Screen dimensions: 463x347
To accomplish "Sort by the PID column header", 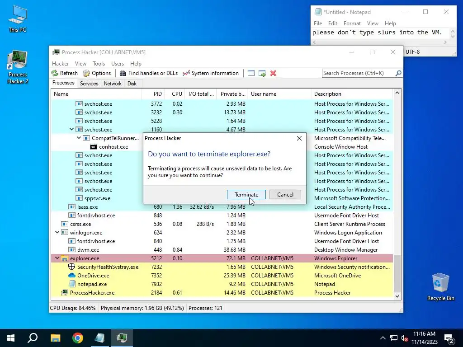I will pyautogui.click(x=153, y=94).
